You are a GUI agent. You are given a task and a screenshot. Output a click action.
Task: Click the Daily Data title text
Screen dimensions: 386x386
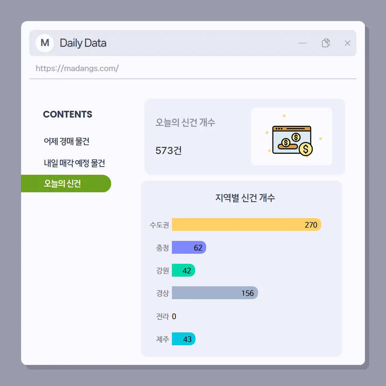coord(83,43)
